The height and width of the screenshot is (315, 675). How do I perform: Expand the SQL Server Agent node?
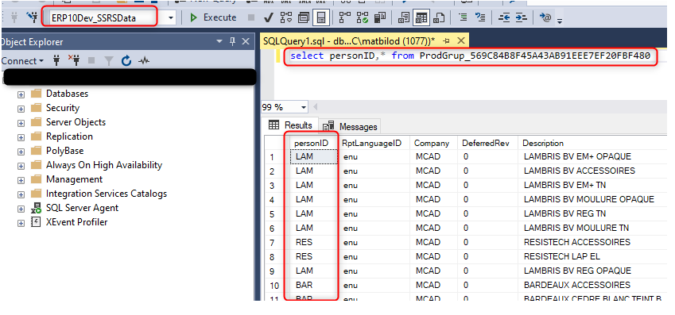coord(21,209)
